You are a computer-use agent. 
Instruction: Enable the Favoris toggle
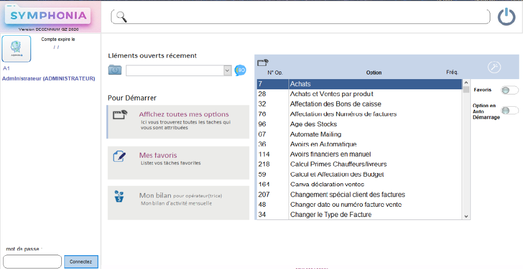[509, 90]
